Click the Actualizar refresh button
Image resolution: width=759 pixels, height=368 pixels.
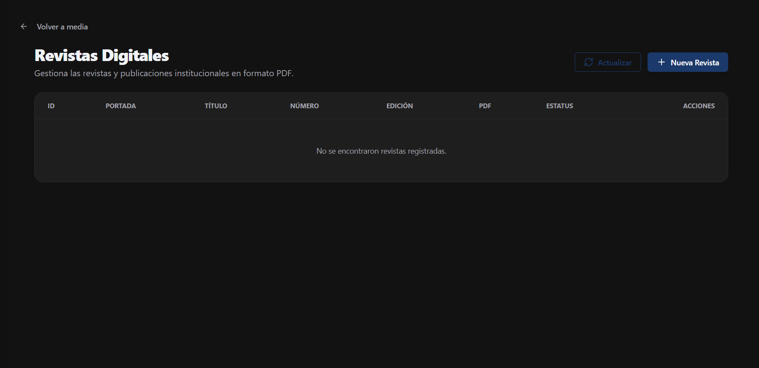point(608,62)
